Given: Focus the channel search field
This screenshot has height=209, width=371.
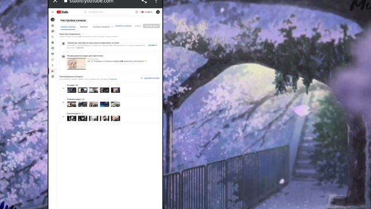Looking at the screenshot, I should pos(106,12).
